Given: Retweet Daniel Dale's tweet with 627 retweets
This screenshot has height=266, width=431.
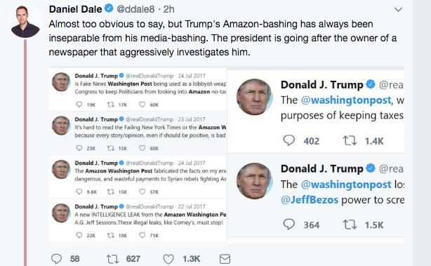Looking at the screenshot, I should coord(112,259).
